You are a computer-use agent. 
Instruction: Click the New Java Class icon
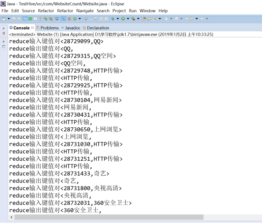click(x=75, y=19)
